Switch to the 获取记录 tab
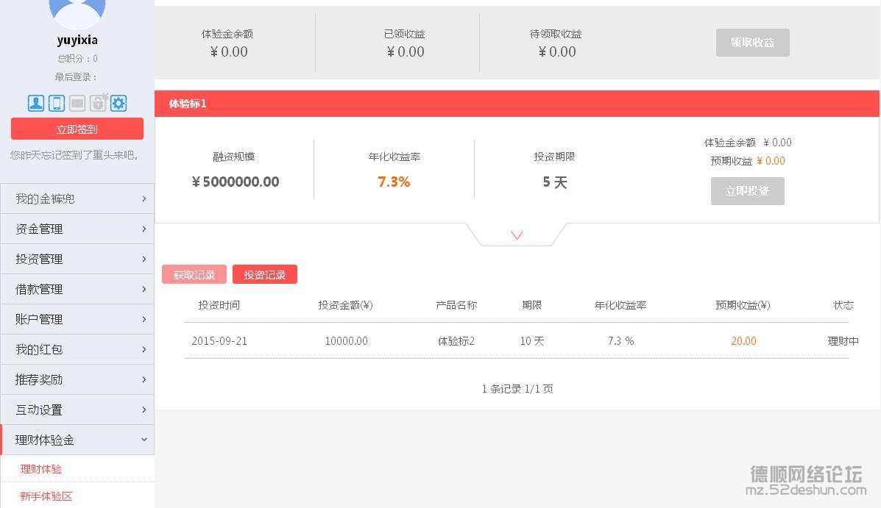 tap(194, 275)
